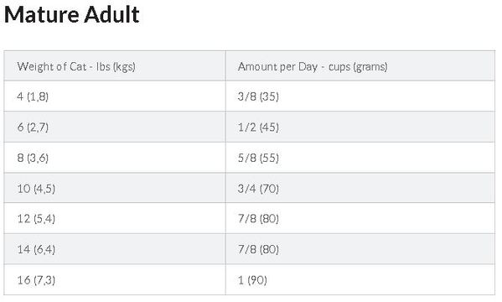Click the word Adult in the title
The image size is (502, 302).
coord(111,14)
